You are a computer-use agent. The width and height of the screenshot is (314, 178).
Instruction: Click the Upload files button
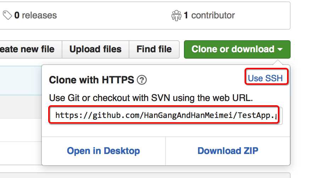pos(95,49)
